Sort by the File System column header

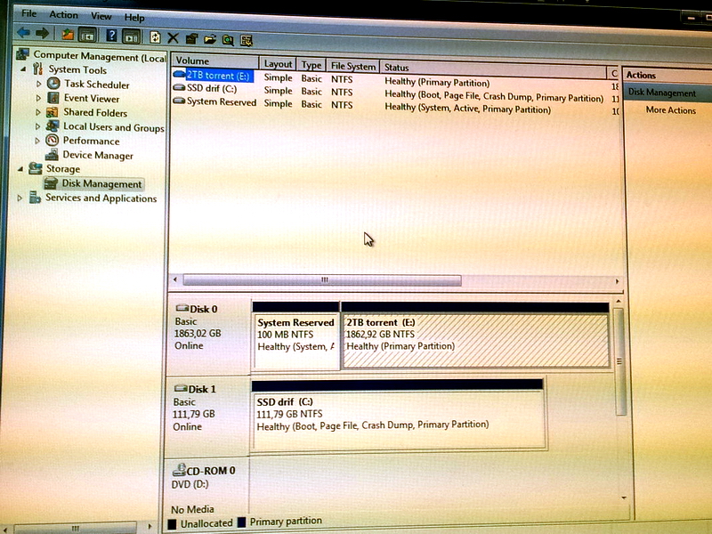(352, 66)
